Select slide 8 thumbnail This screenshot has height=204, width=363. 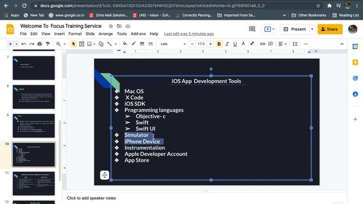click(x=34, y=97)
